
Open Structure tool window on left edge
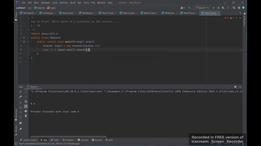click(16, 130)
